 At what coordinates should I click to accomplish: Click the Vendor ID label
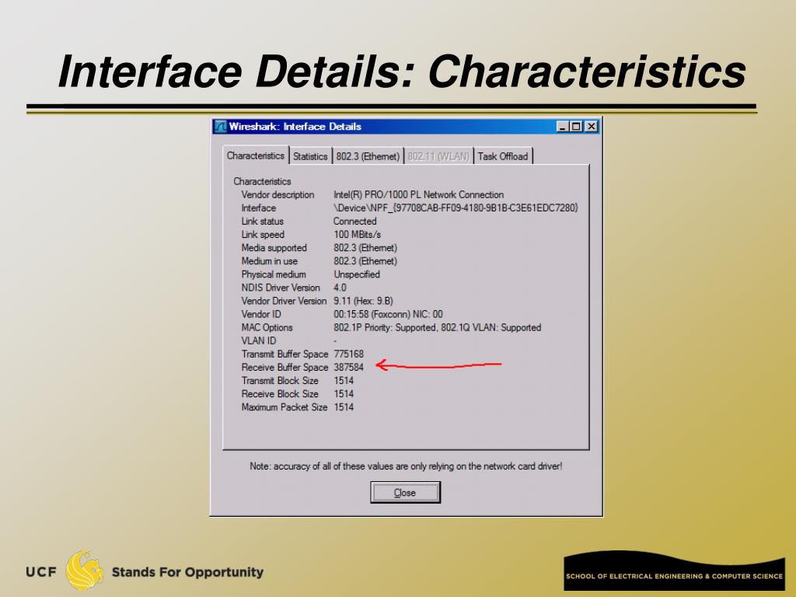click(261, 314)
